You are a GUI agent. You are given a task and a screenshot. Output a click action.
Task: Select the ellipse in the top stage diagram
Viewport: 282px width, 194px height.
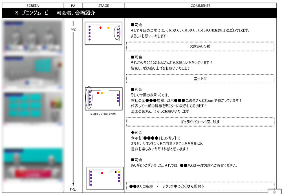117,33
